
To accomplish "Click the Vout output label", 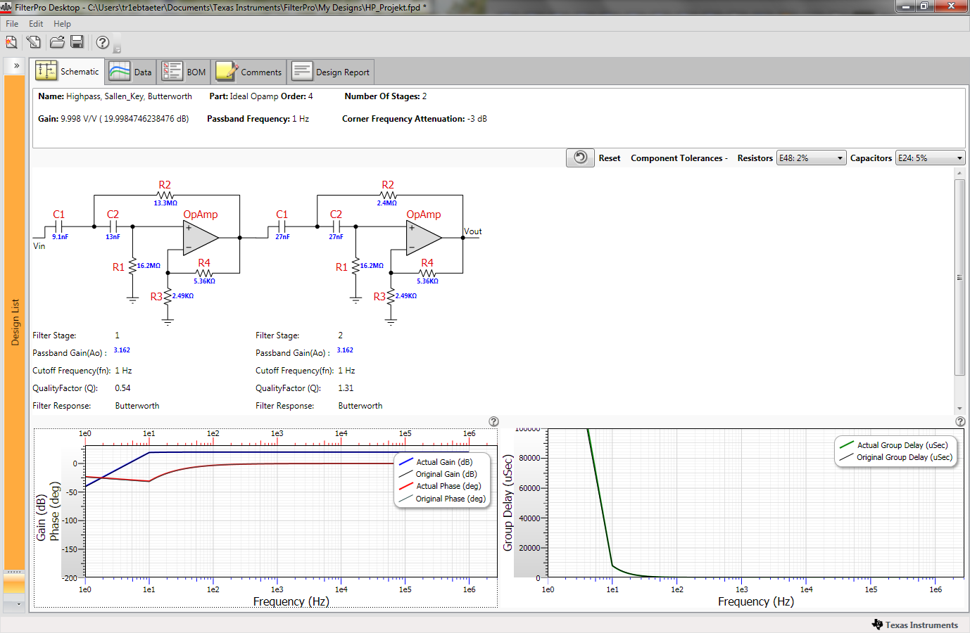I will (x=473, y=231).
